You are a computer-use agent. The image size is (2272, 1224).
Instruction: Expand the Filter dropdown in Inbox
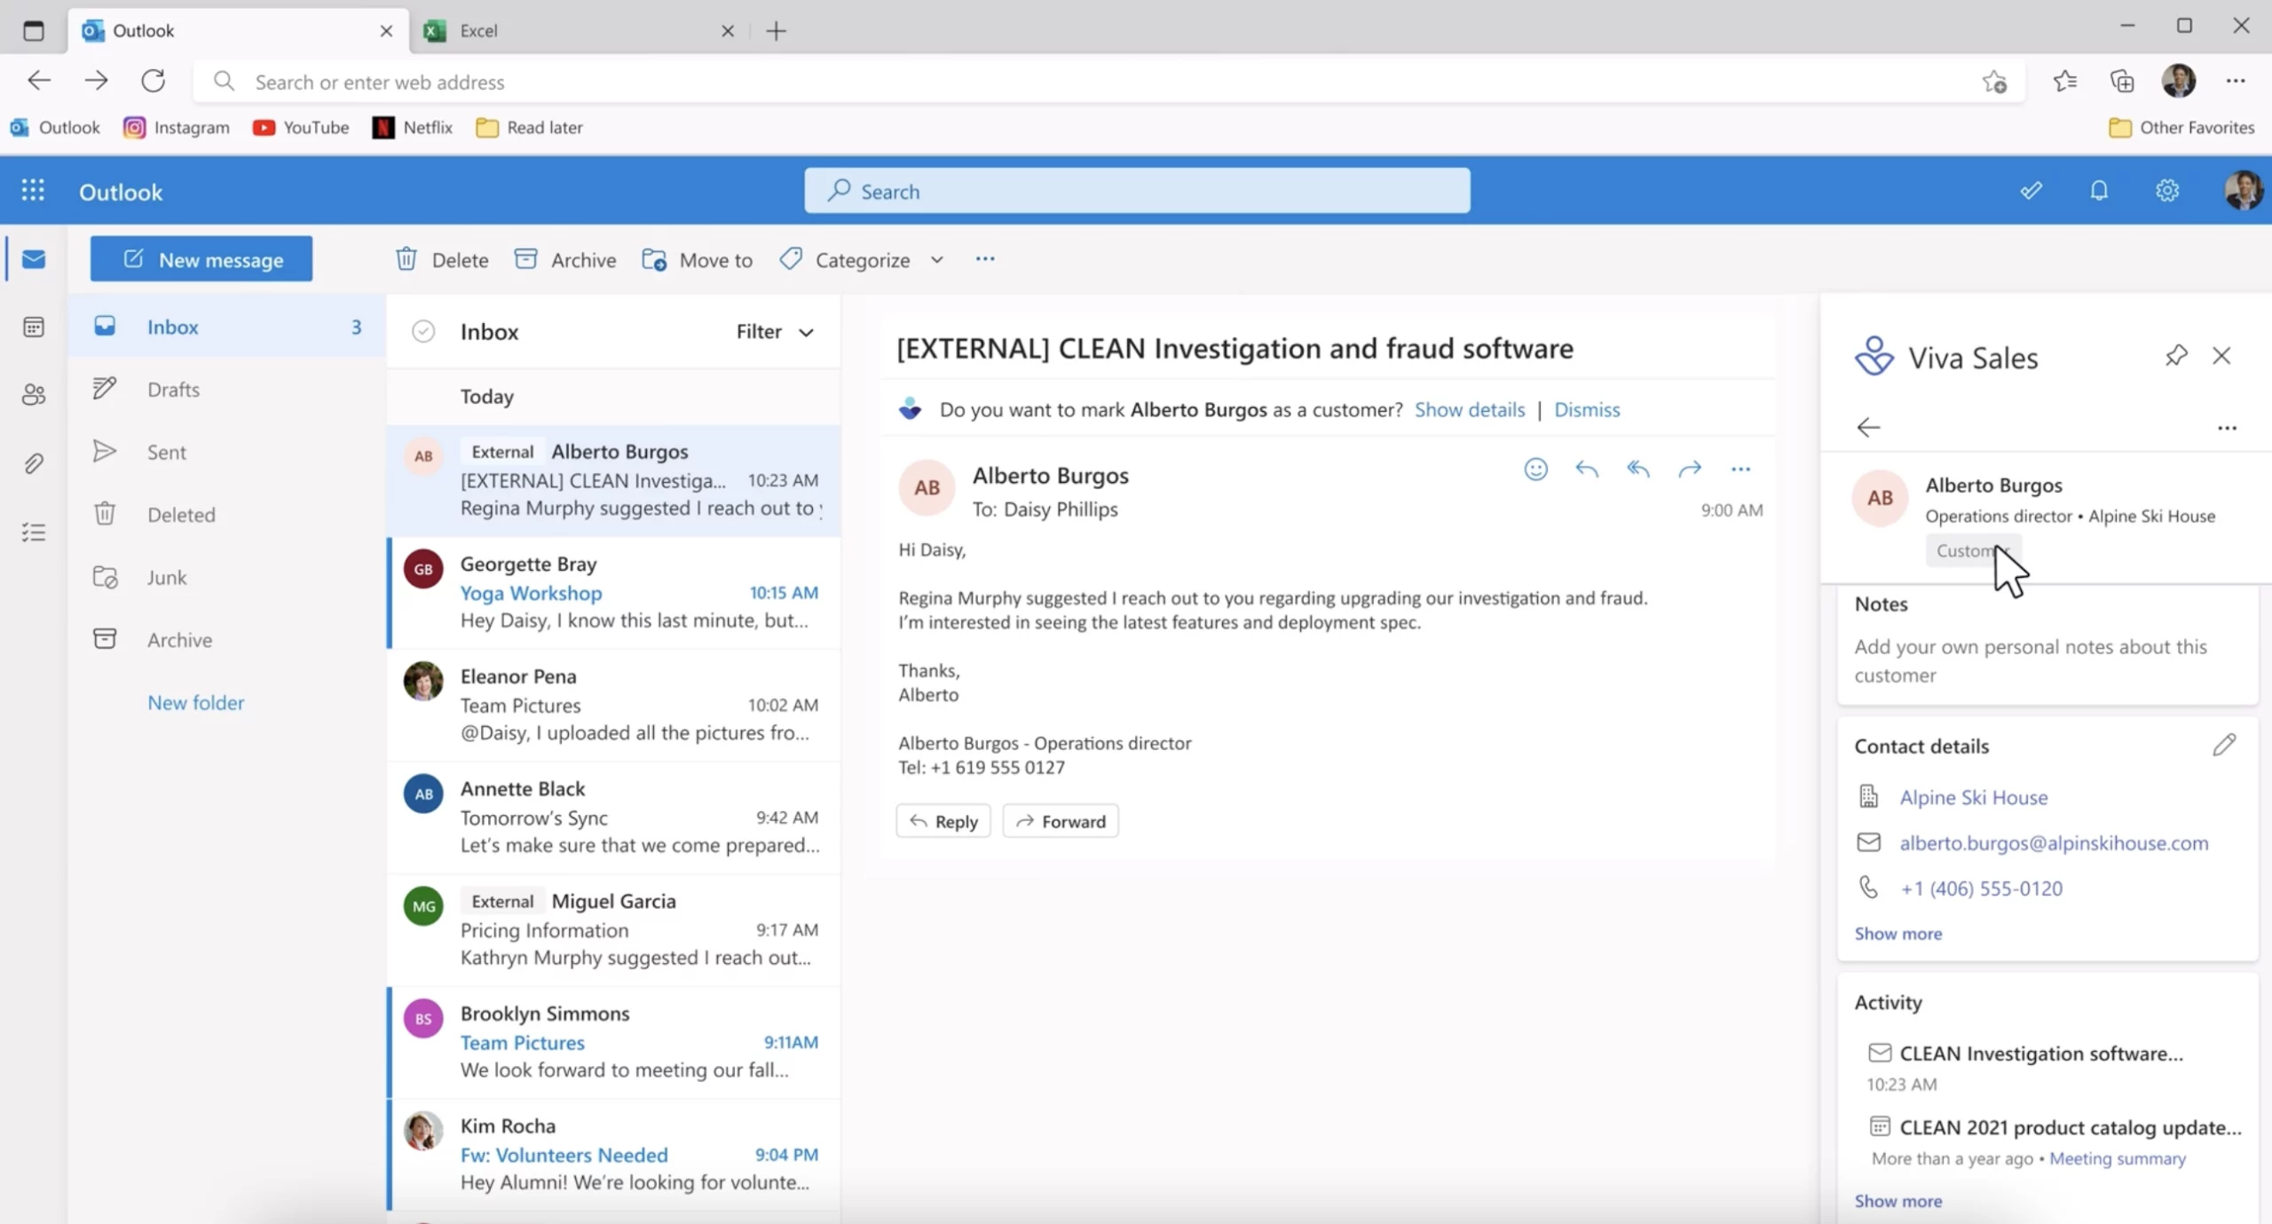coord(775,331)
